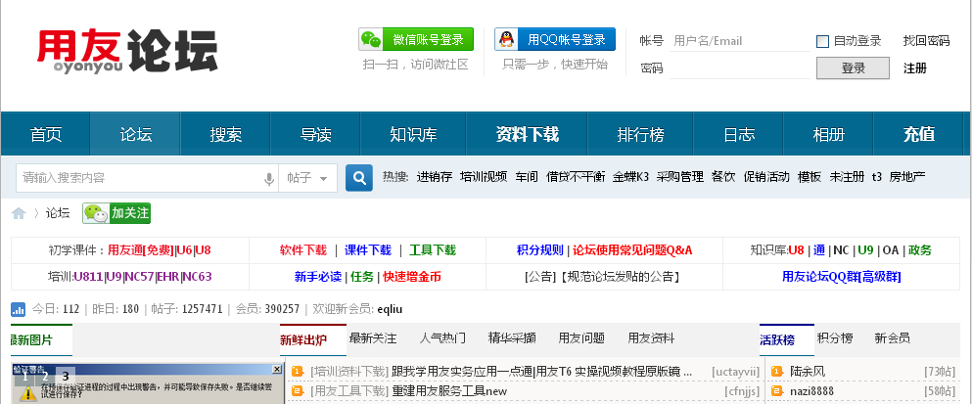The height and width of the screenshot is (404, 972).
Task: Click the blue magnifier search button
Action: (359, 178)
